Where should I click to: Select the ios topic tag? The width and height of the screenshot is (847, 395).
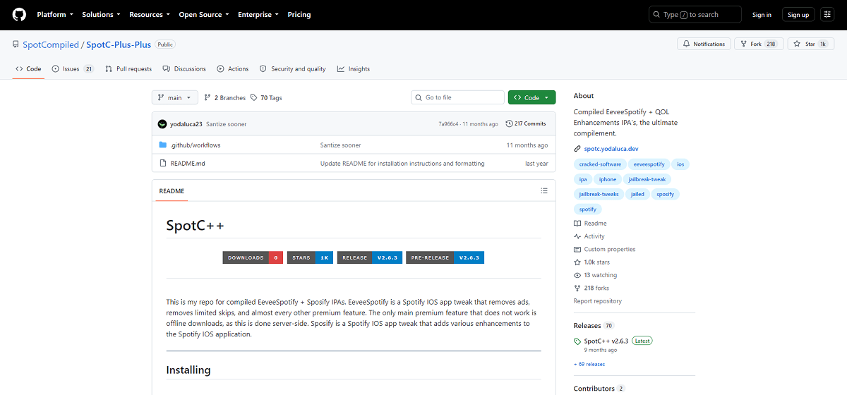(680, 164)
